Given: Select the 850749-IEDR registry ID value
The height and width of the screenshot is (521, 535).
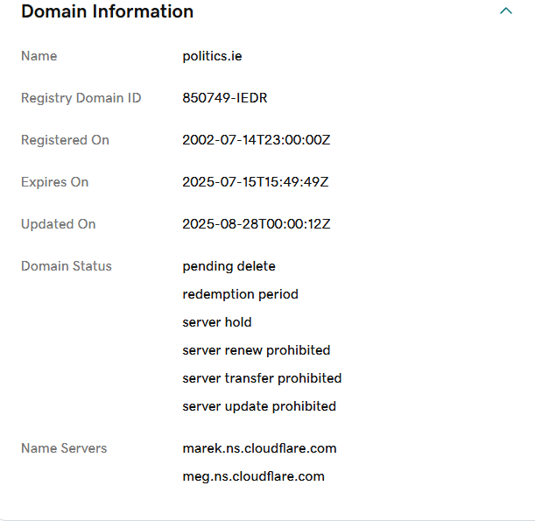Looking at the screenshot, I should 225,98.
